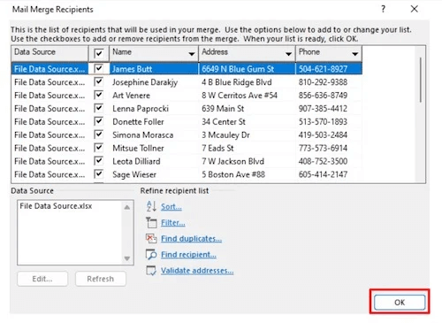The image size is (442, 323).
Task: Select the name Josephine Darakjy
Action: click(x=145, y=82)
